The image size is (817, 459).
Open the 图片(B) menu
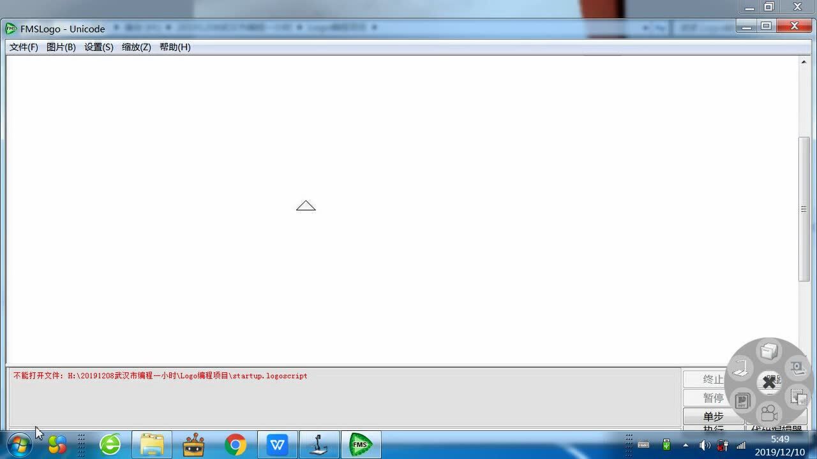61,47
